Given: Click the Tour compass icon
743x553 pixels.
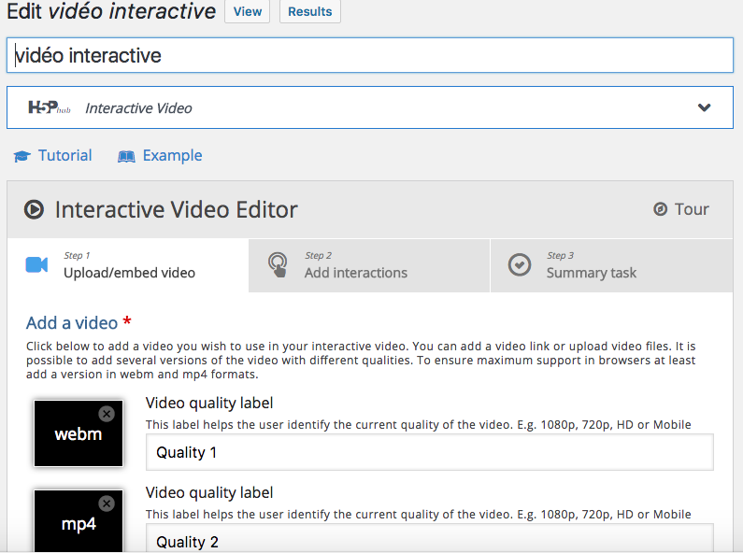Looking at the screenshot, I should [660, 209].
